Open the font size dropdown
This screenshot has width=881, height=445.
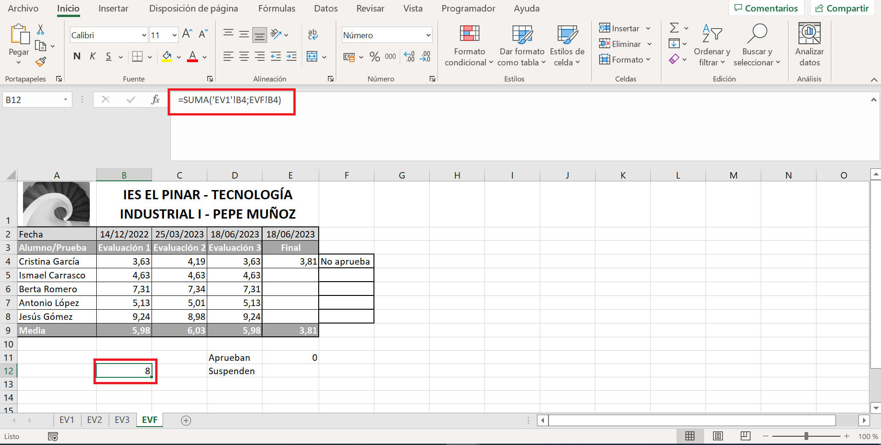pyautogui.click(x=174, y=35)
